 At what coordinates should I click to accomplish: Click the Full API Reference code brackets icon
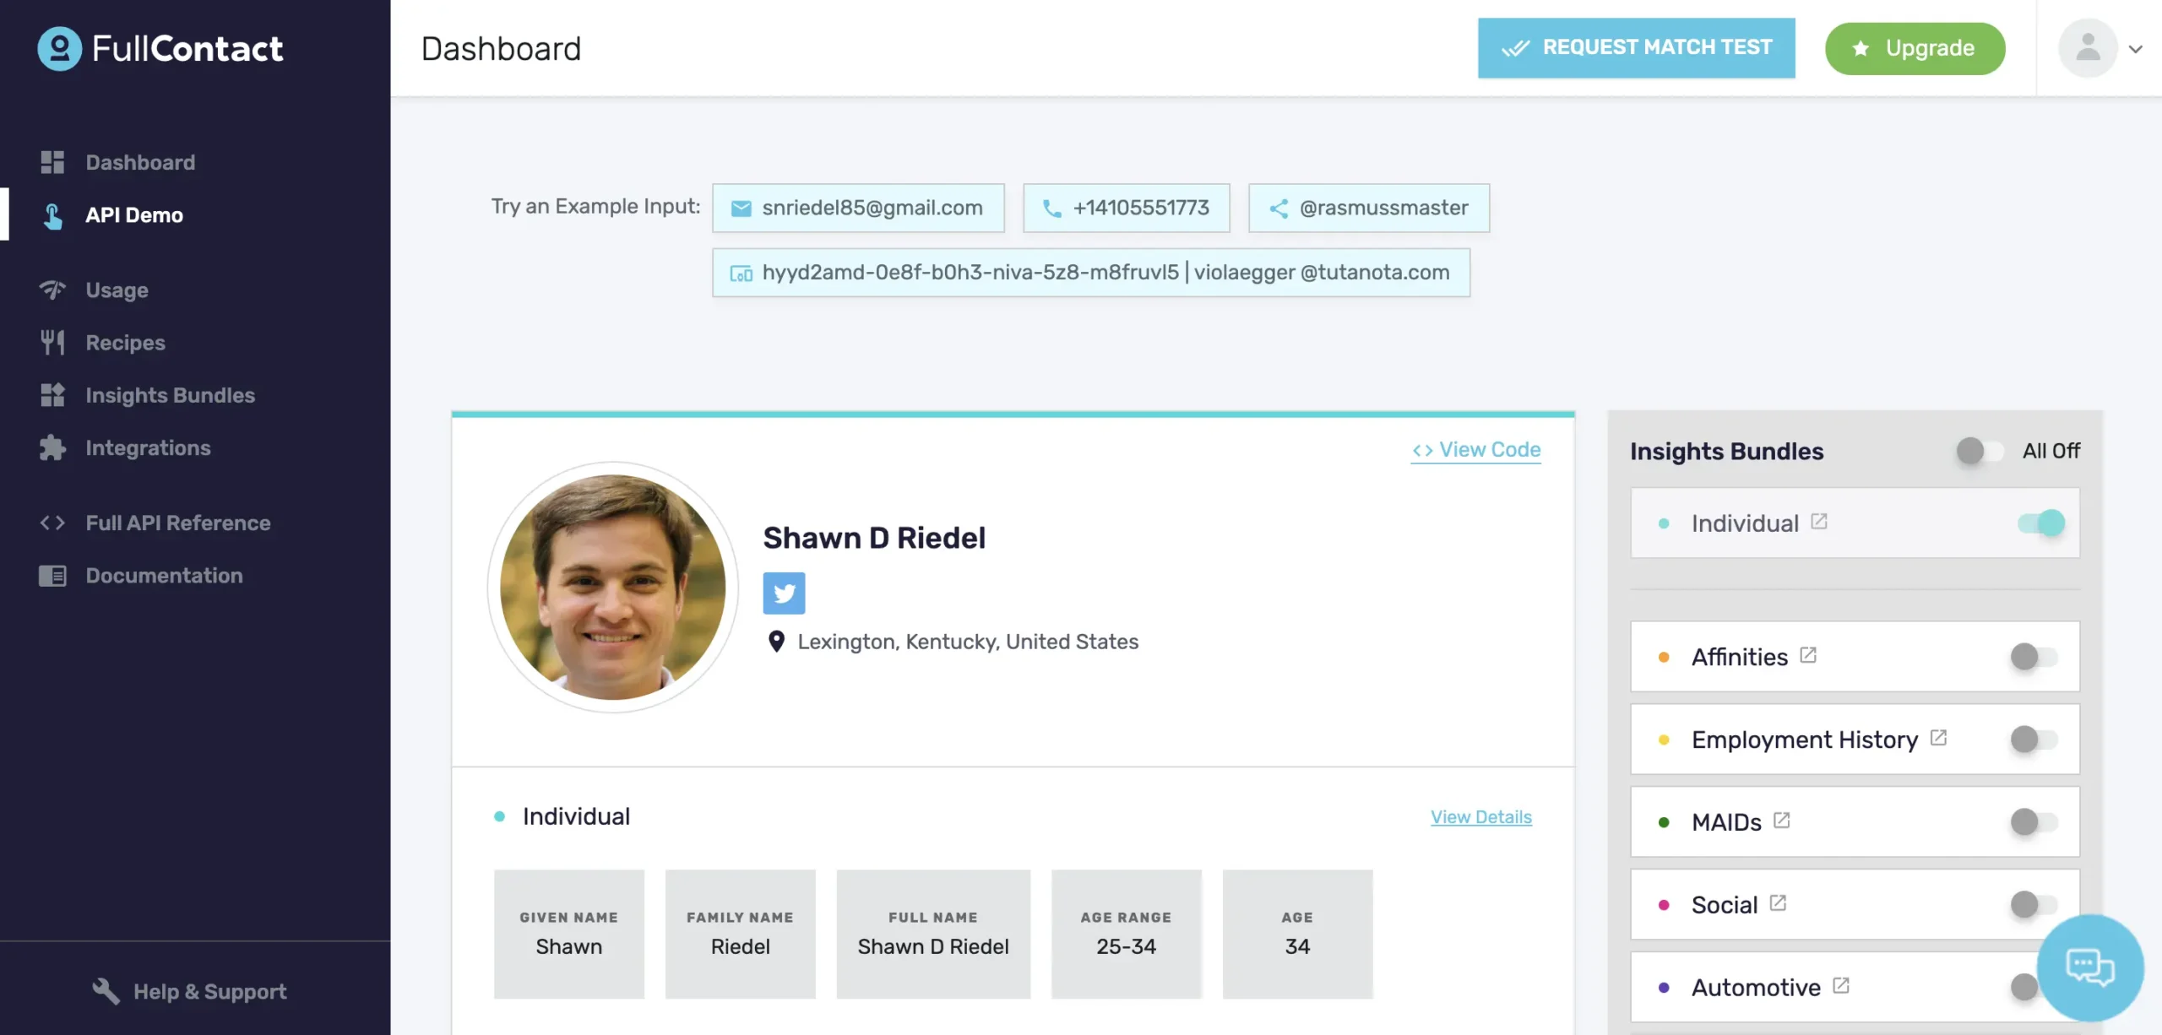click(52, 523)
